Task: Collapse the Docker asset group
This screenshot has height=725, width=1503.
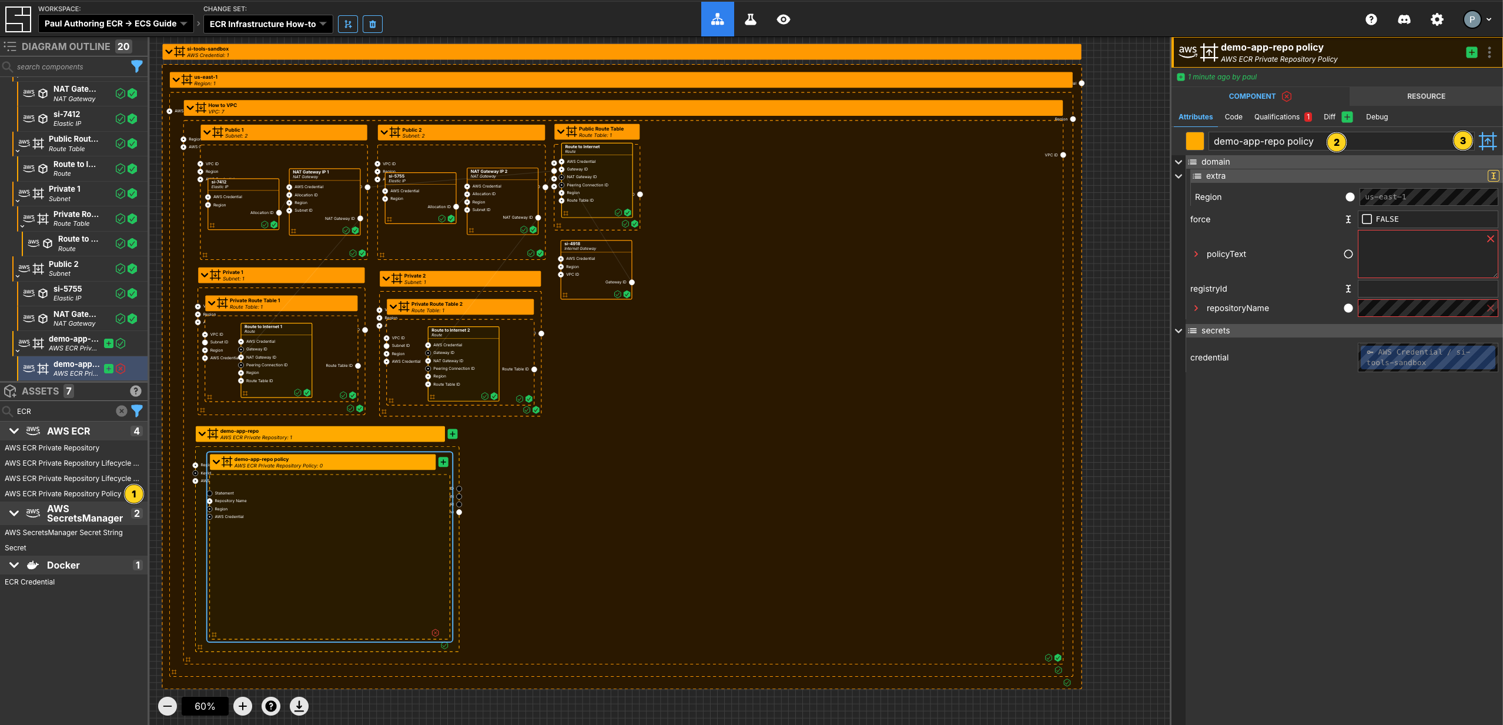Action: [x=14, y=565]
